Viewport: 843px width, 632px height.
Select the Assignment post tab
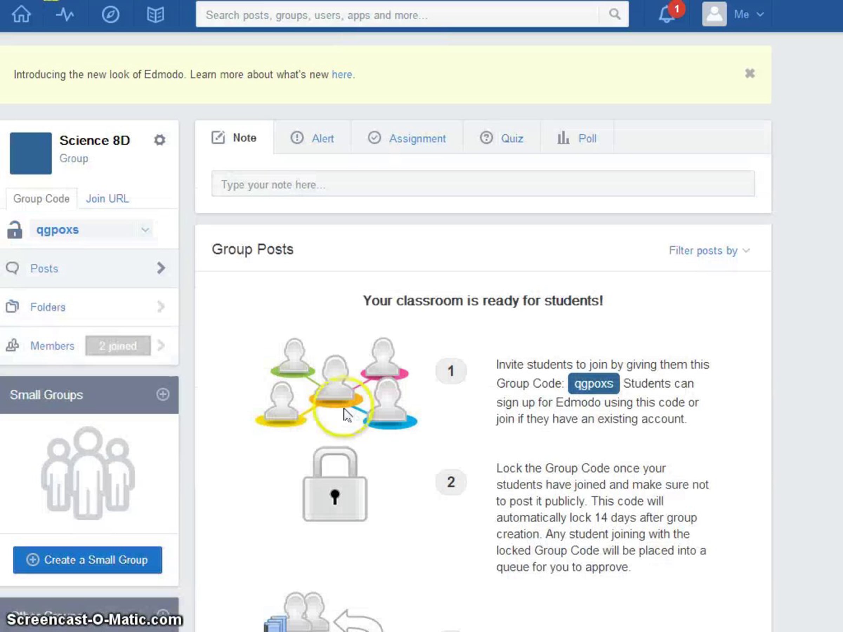(x=407, y=138)
